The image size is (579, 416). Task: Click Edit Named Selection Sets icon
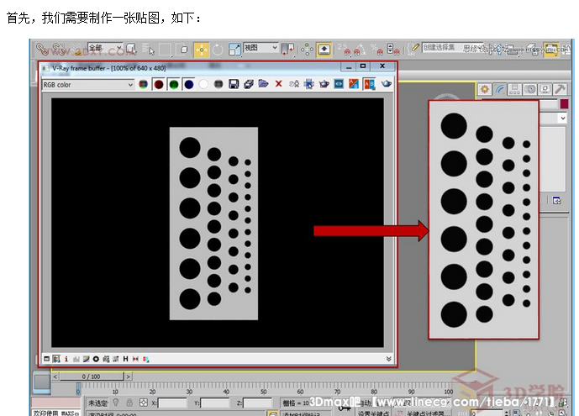(413, 50)
